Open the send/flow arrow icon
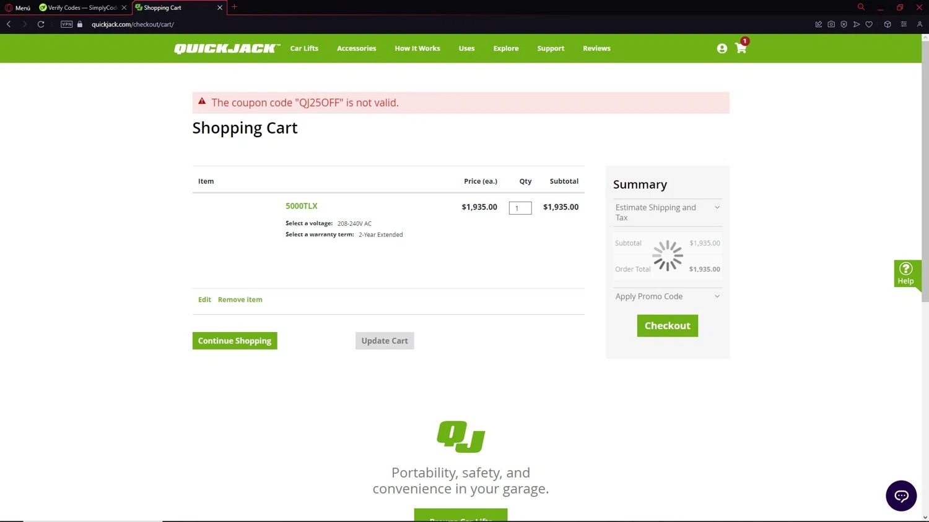 857,24
